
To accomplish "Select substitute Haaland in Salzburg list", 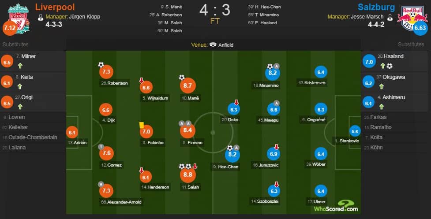I will 394,56.
